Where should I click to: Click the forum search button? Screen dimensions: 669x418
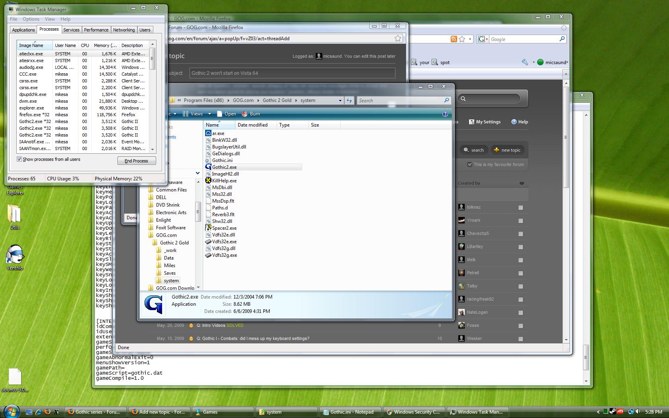(473, 150)
